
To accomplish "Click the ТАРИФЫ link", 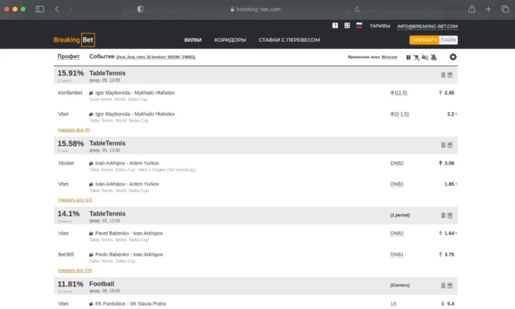I will tap(380, 26).
